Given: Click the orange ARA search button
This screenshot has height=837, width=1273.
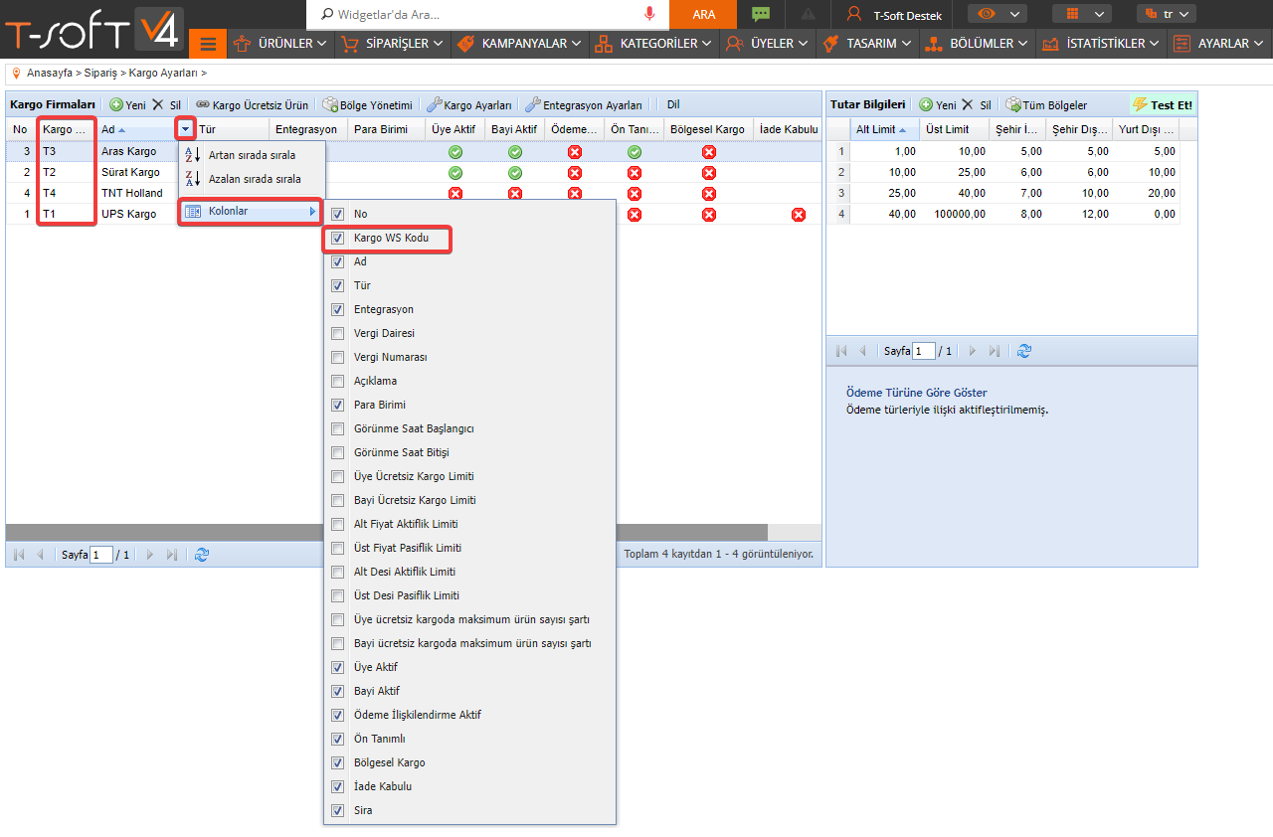Looking at the screenshot, I should click(703, 14).
